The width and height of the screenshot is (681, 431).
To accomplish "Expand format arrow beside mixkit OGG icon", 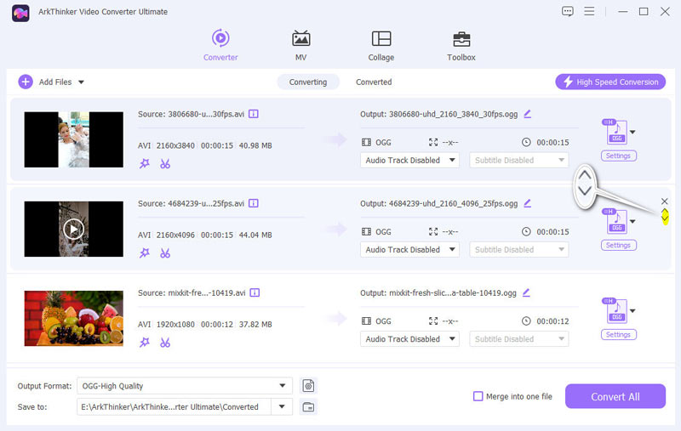I will pos(632,311).
